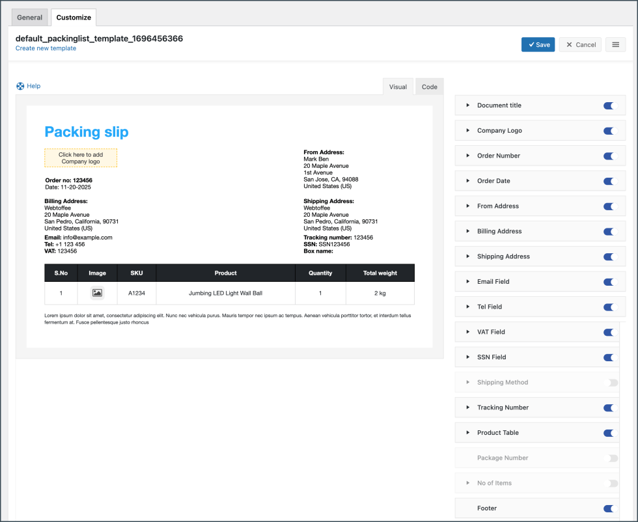Expand Product Table section arrow

tap(468, 433)
